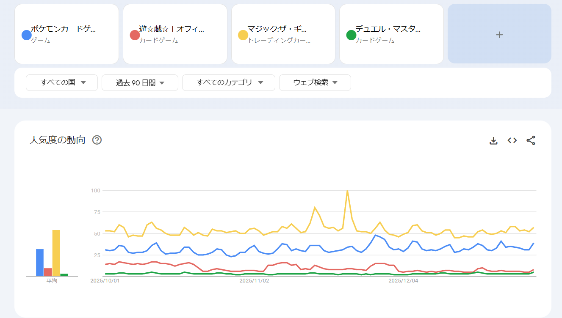
Task: Edit the 遊☆戯☆王 search term card
Action: 172,30
